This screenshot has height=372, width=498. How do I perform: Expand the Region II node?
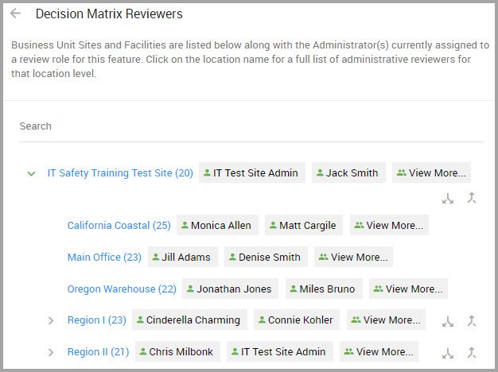[50, 352]
